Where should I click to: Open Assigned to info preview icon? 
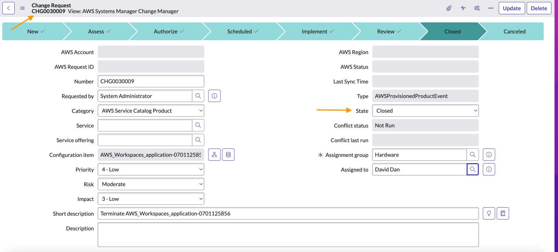tap(489, 169)
